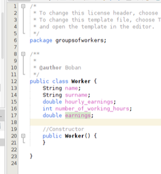This screenshot has width=161, height=174.
Task: Click the groupsofworkers package name
Action: coord(79,41)
